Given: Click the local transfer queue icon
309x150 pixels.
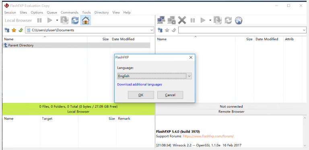Looking at the screenshot, I should tap(64, 20).
